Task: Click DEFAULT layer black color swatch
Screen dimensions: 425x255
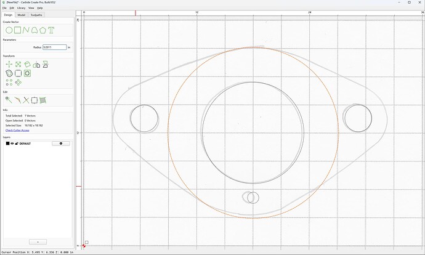Action: coord(7,144)
